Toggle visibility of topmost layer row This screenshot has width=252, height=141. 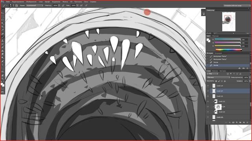click(208, 86)
